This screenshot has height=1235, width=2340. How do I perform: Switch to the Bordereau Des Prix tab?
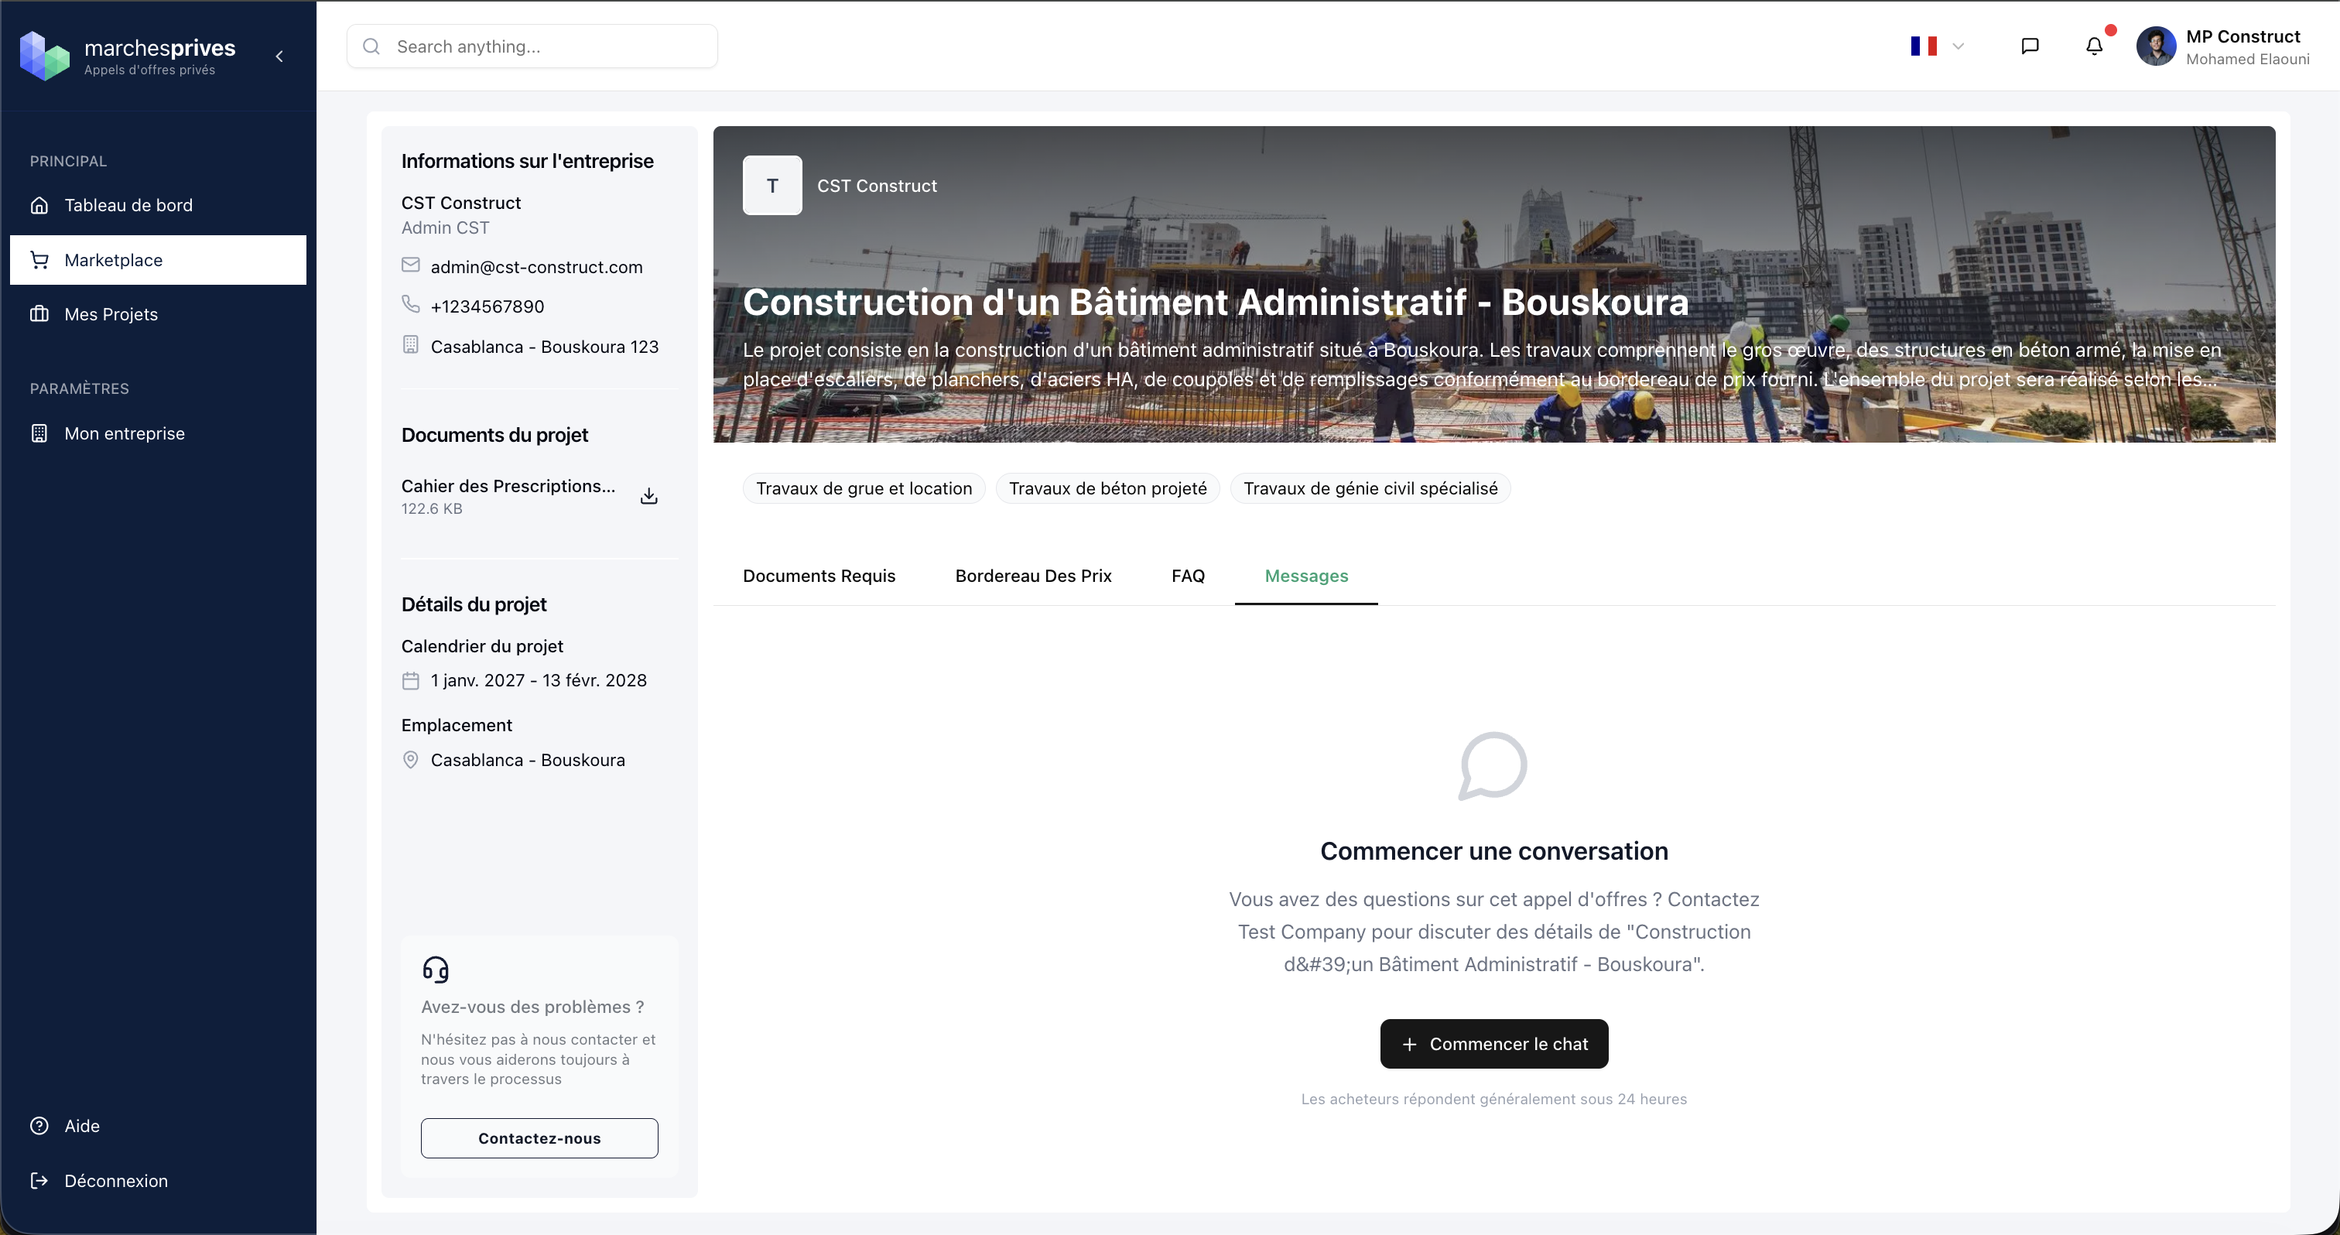click(x=1033, y=576)
